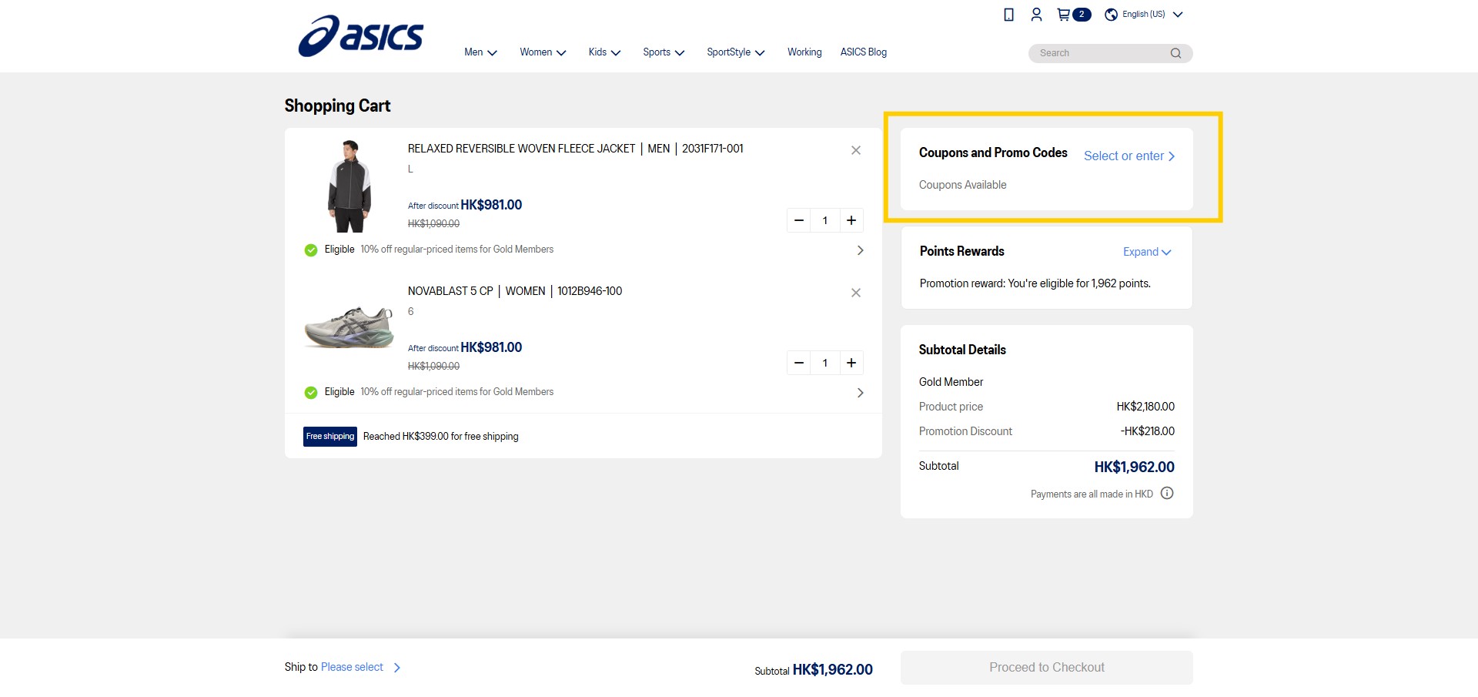This screenshot has width=1478, height=697.
Task: Open the Men menu
Action: point(480,52)
